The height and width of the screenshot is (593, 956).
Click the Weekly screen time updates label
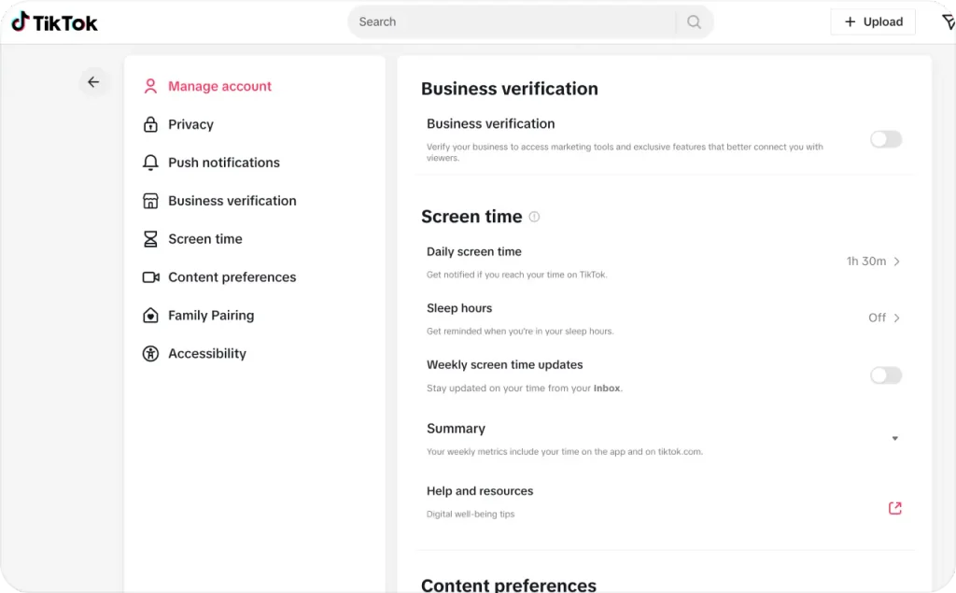pyautogui.click(x=505, y=365)
